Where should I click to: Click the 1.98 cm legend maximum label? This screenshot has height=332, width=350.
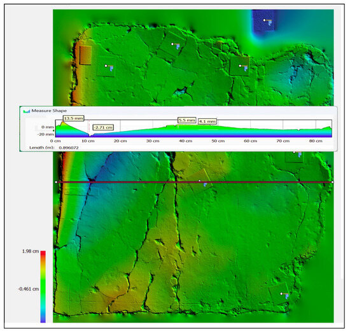pos(31,251)
